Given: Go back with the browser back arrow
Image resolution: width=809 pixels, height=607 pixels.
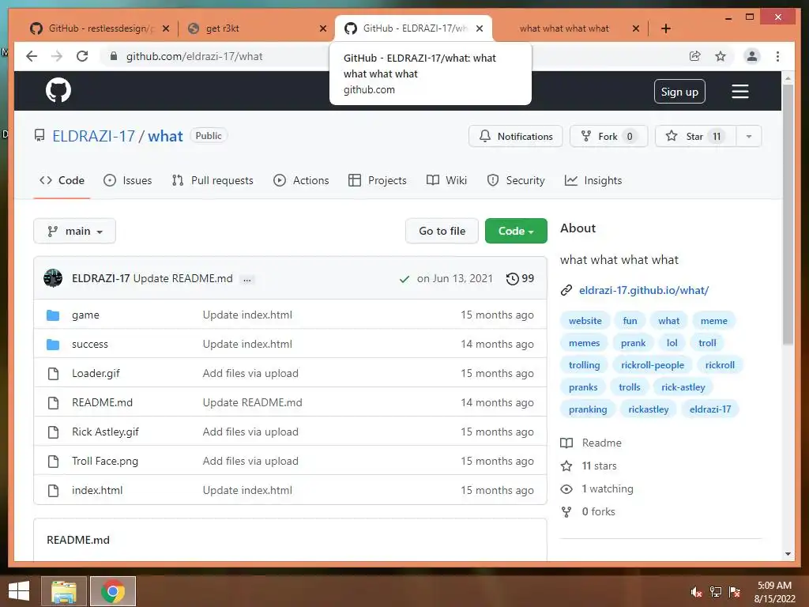Looking at the screenshot, I should (32, 56).
